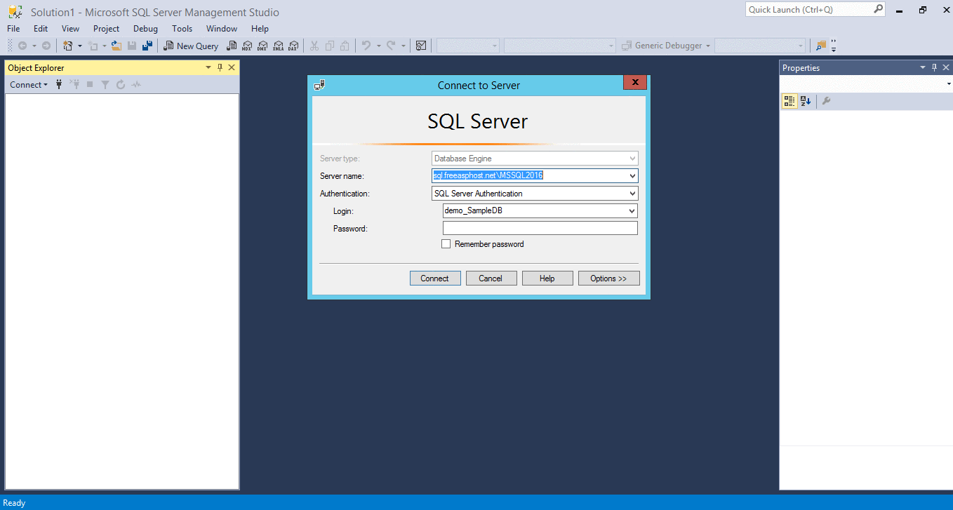Click the Save All toolbar icon
The image size is (953, 510).
click(x=147, y=46)
